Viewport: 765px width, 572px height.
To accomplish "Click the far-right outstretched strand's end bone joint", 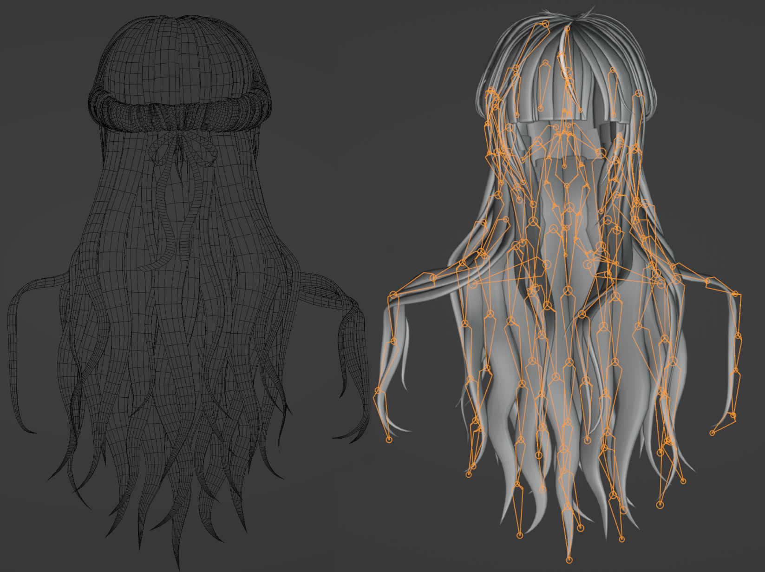I will click(x=712, y=433).
